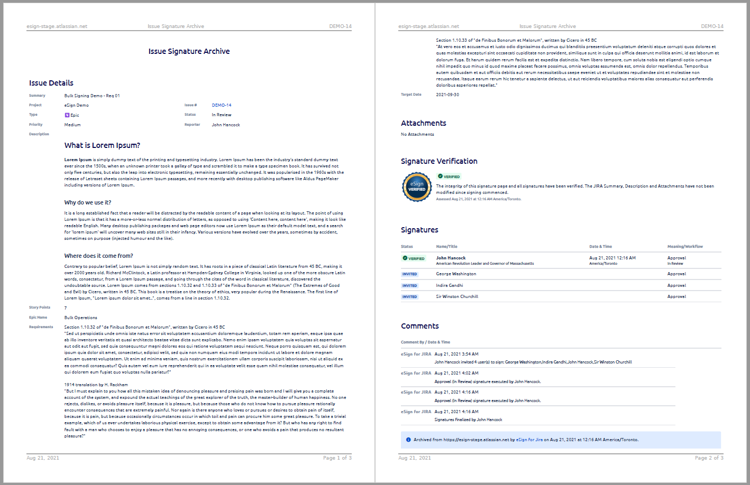Open the eSign for Jira link in banner
Image resolution: width=750 pixels, height=485 pixels.
[x=529, y=440]
